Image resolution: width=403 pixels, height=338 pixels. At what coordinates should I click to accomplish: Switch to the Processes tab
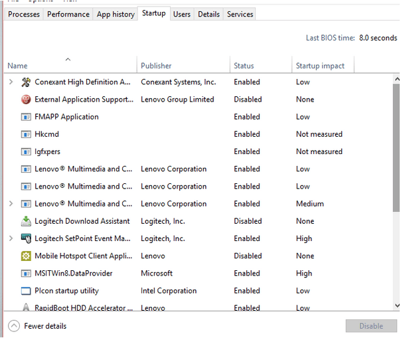24,14
